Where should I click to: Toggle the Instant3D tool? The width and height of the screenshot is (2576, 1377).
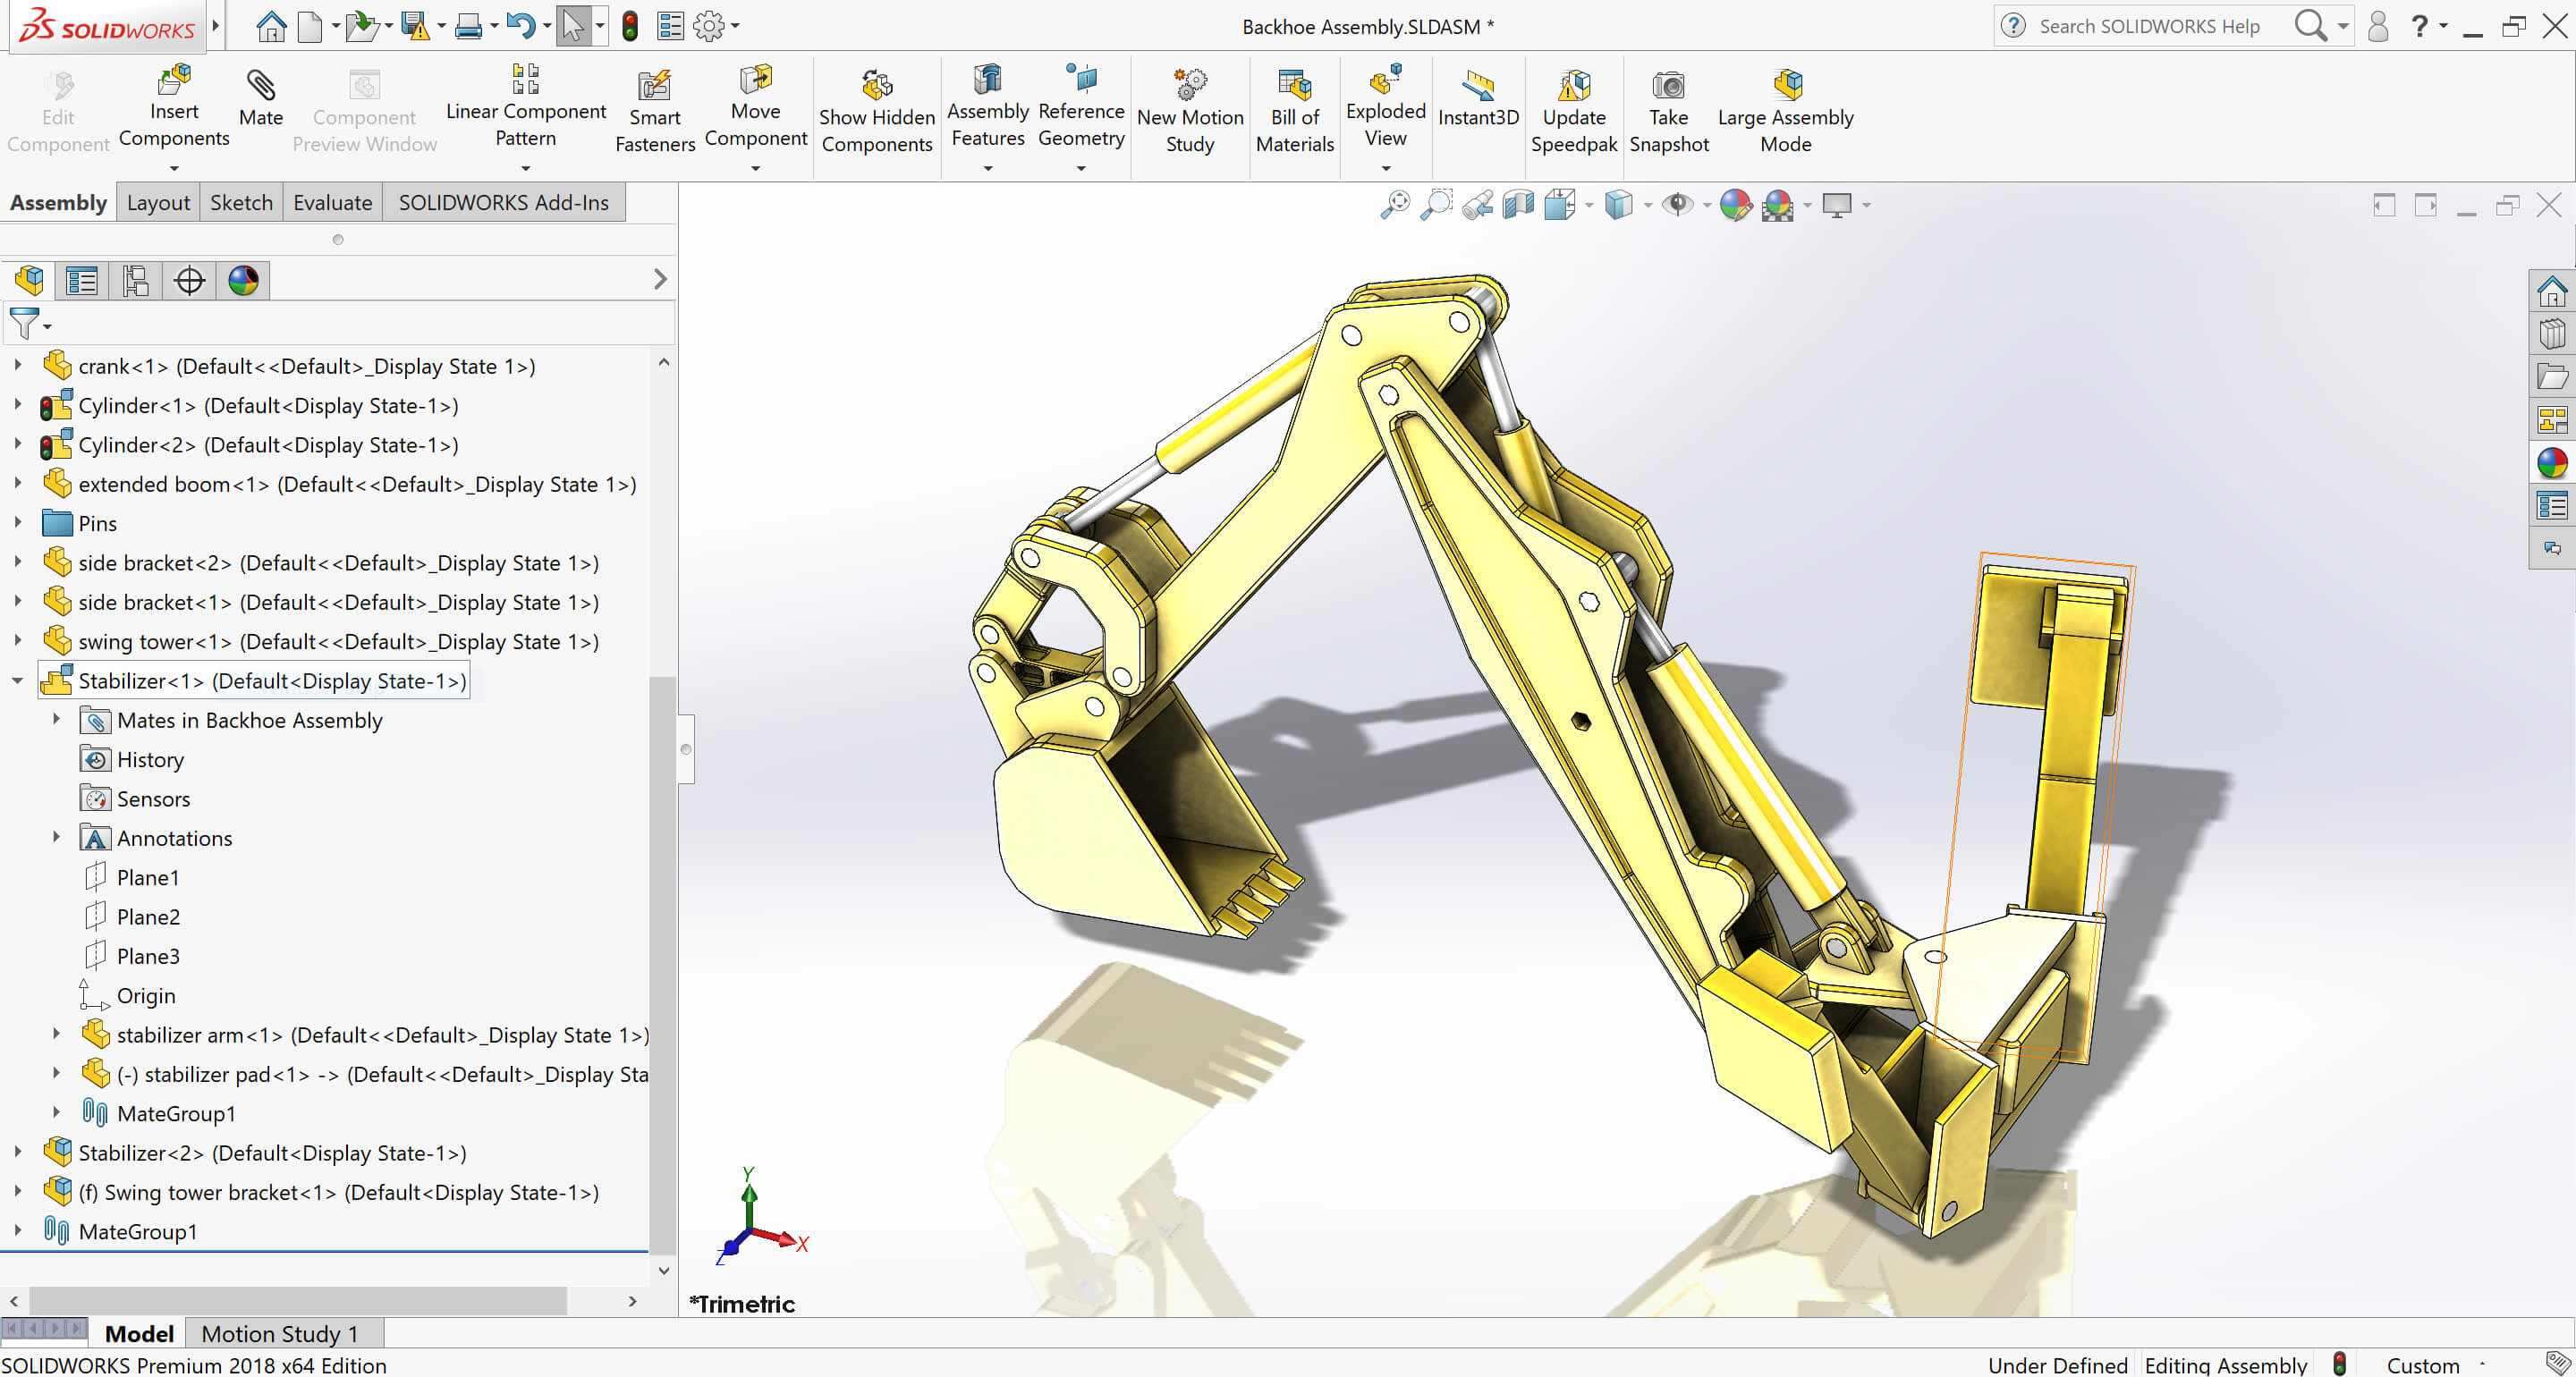(1478, 100)
